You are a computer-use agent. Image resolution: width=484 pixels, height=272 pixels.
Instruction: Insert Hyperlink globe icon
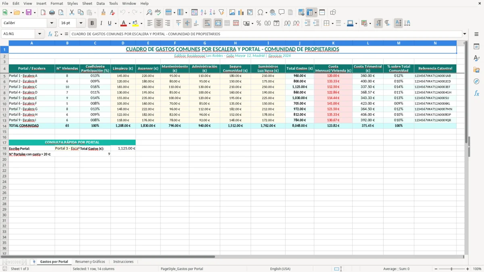pyautogui.click(x=273, y=12)
